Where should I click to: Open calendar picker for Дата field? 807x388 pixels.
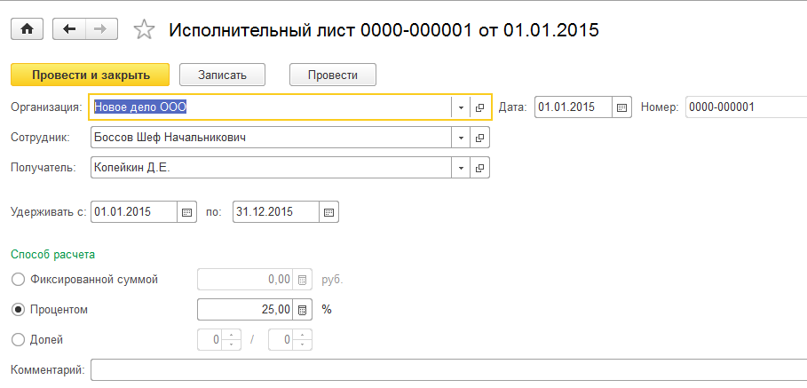click(x=622, y=107)
